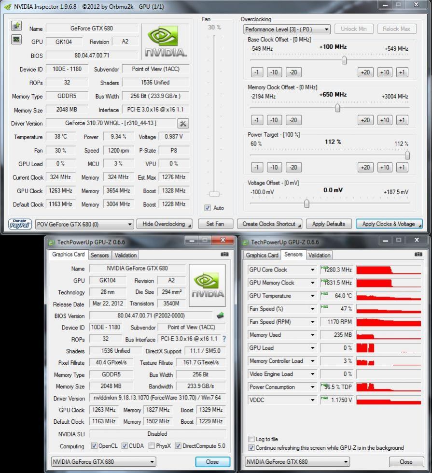
Task: Click -10 under Memory Clock Offset
Action: click(274, 120)
